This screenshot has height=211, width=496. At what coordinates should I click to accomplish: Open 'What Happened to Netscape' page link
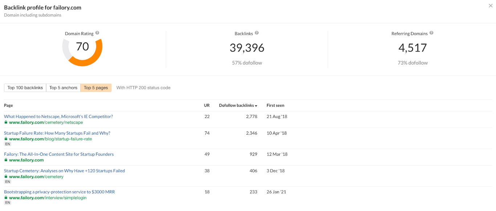(58, 117)
